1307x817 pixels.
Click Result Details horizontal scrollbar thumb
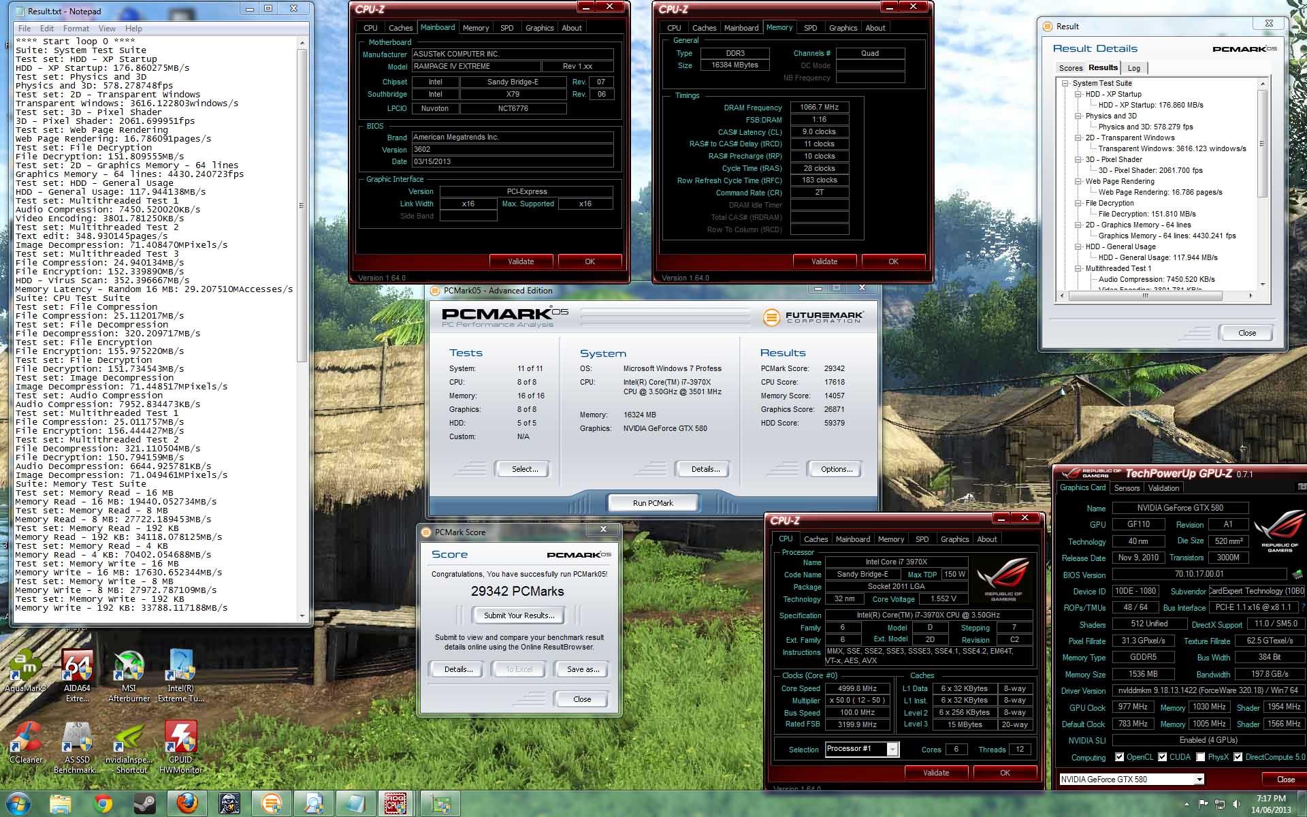(x=1145, y=296)
